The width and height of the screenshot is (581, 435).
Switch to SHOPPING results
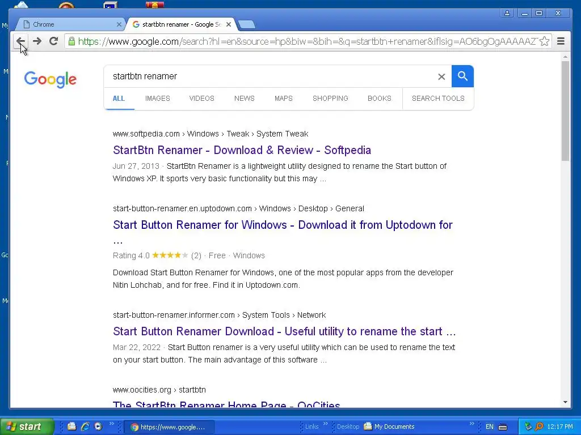pos(330,99)
